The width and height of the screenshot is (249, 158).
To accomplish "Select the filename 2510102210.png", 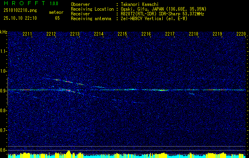I will tap(20, 11).
